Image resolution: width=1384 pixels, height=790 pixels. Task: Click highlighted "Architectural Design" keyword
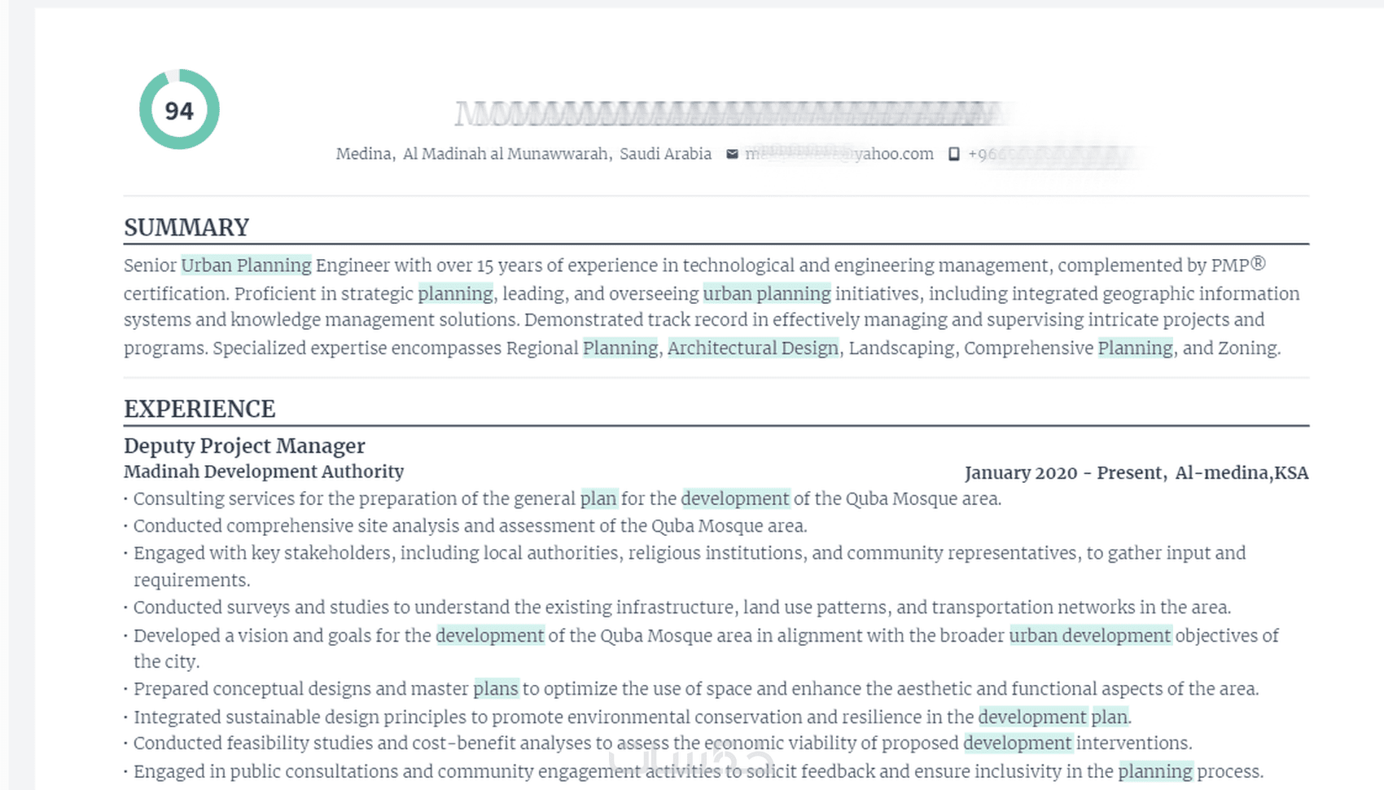(753, 349)
